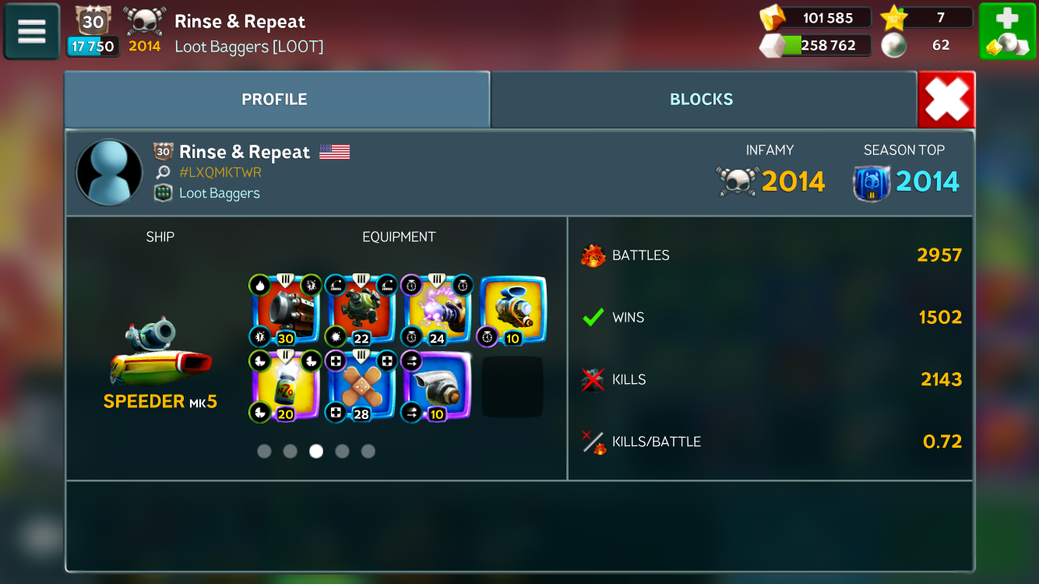Select the fifth ship page dot
The image size is (1039, 584).
coord(368,452)
